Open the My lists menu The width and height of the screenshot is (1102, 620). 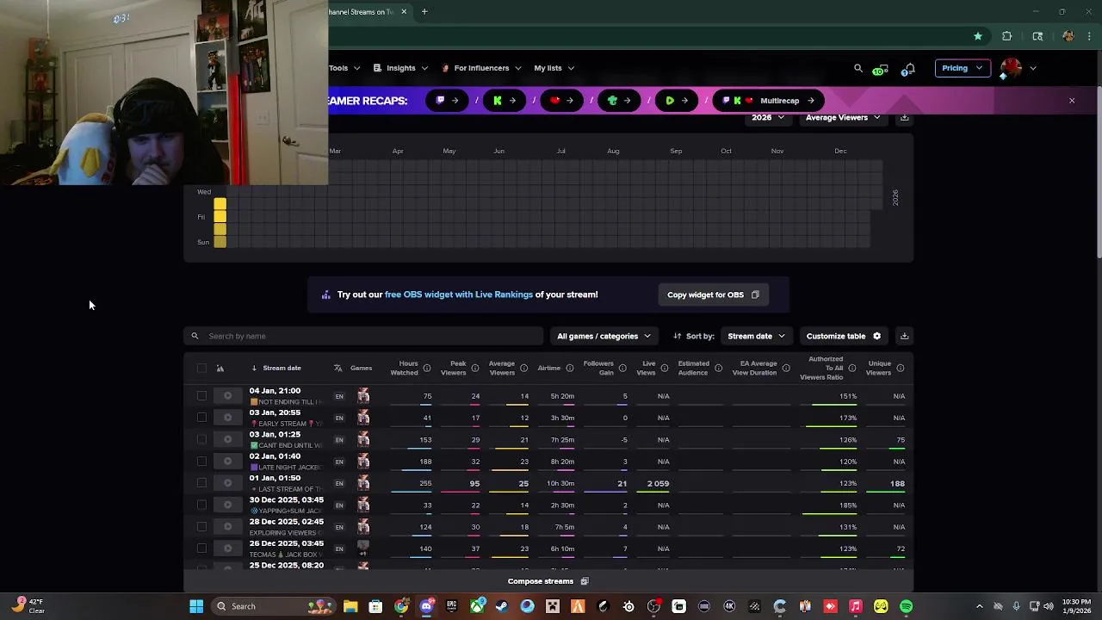click(554, 68)
